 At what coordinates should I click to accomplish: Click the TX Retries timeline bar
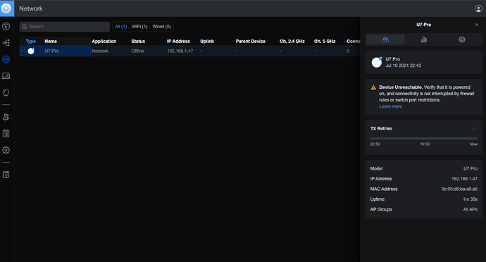[x=424, y=139]
